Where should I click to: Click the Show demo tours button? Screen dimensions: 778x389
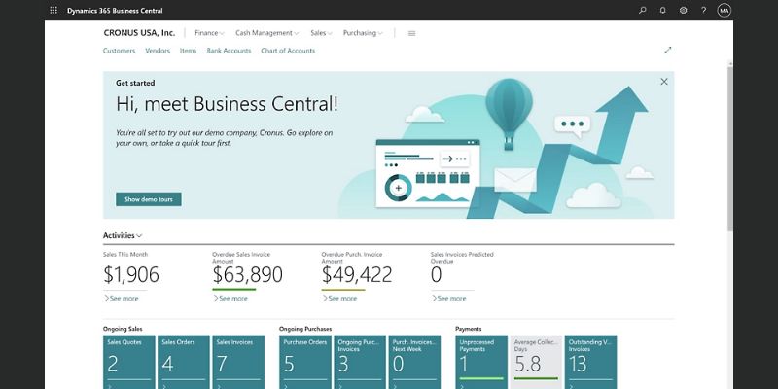(x=149, y=199)
